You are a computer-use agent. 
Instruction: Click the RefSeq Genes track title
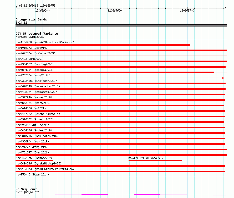27,189
